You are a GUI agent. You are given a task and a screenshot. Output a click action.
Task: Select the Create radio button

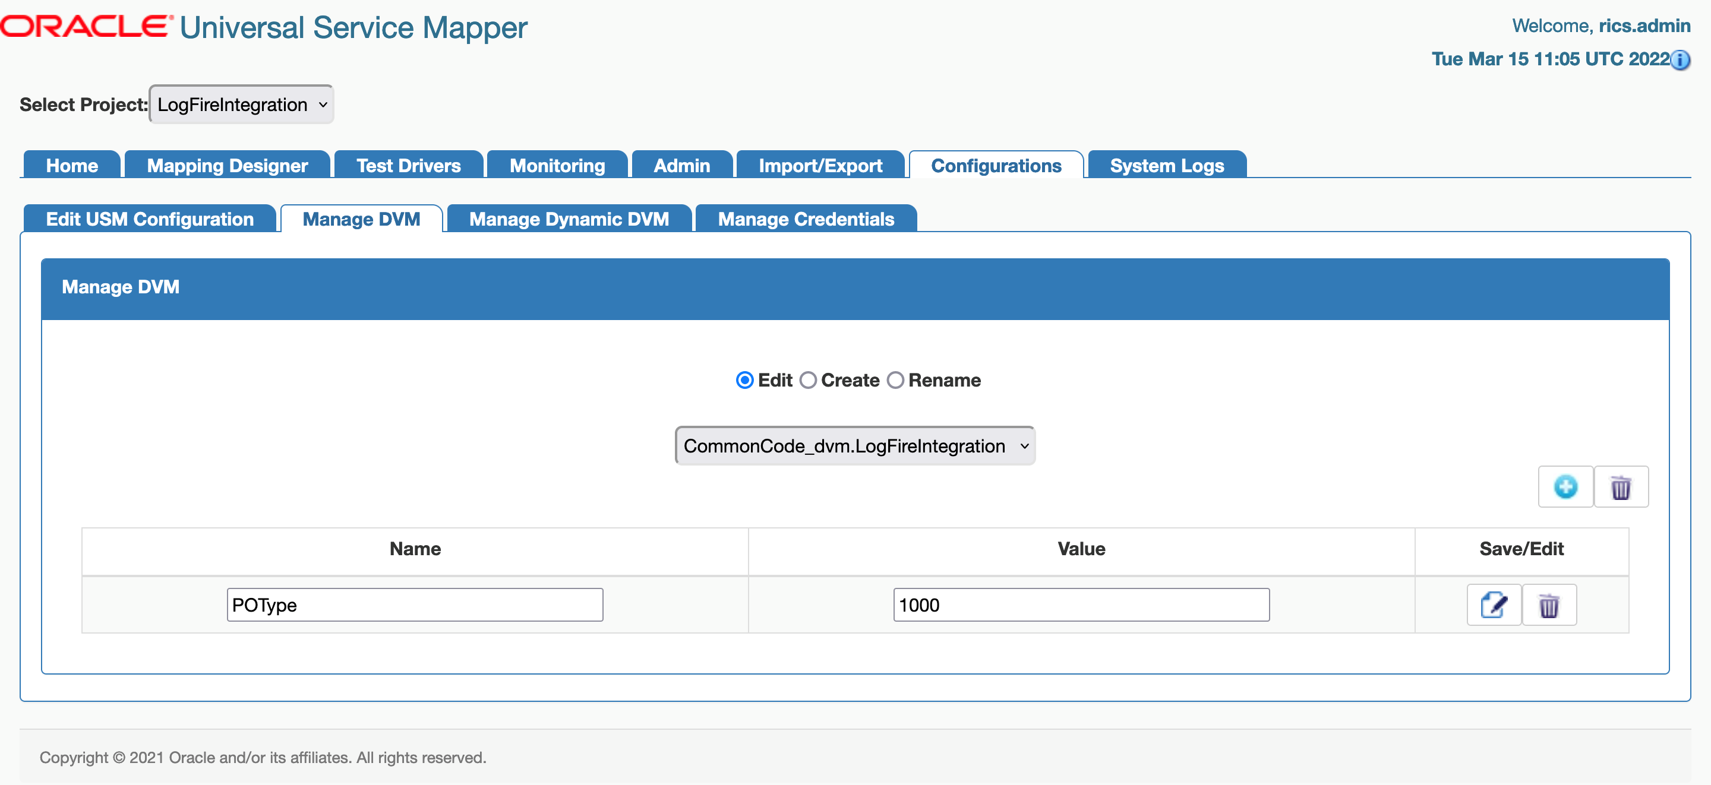pos(809,381)
